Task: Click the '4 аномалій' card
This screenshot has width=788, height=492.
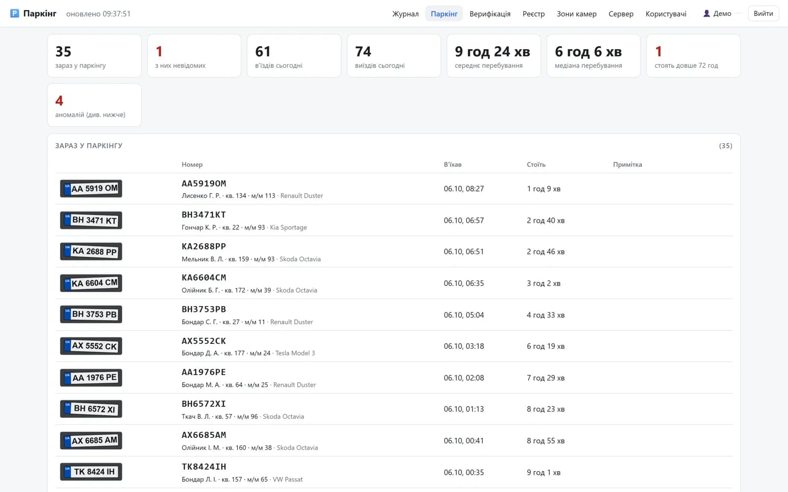Action: tap(94, 105)
